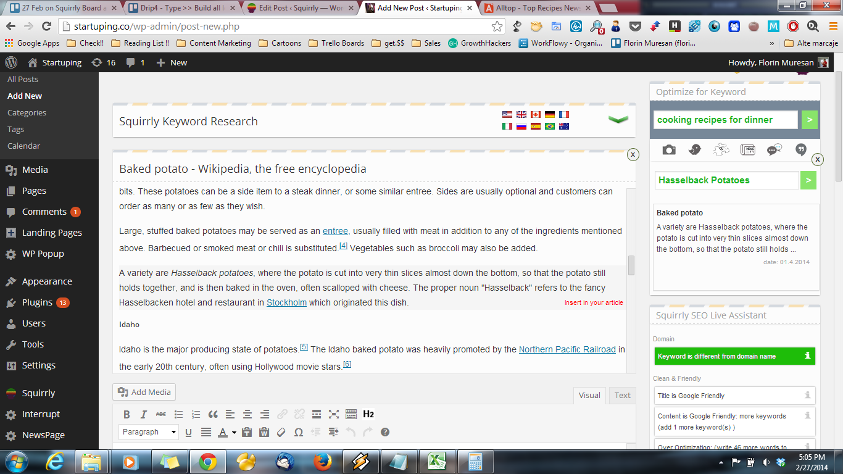
Task: Toggle the kitchen sink toolbar row
Action: click(x=351, y=414)
